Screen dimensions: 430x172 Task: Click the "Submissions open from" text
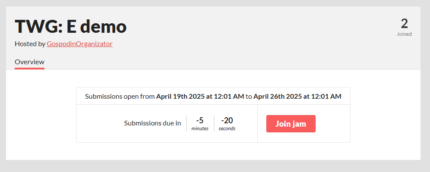click(120, 97)
